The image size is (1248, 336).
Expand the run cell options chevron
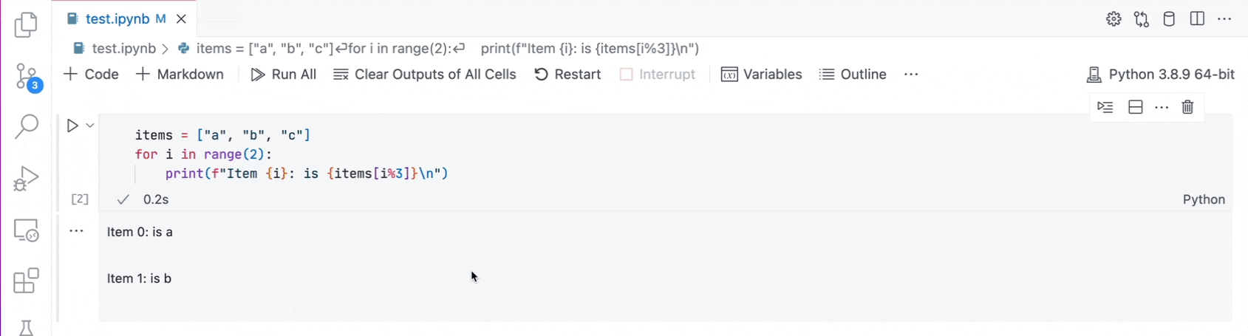90,126
